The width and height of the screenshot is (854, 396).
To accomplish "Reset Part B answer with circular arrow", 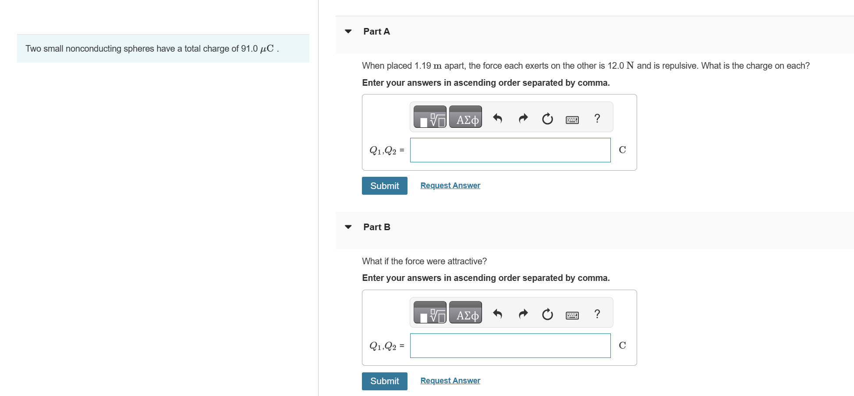I will click(547, 314).
